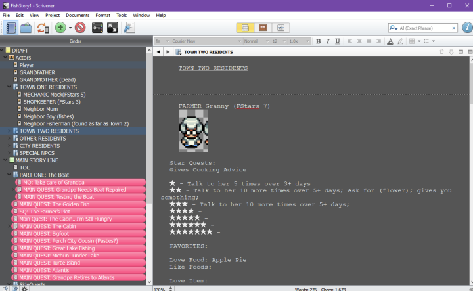Open the font size 12 dropdown
The width and height of the screenshot is (473, 291).
(279, 41)
